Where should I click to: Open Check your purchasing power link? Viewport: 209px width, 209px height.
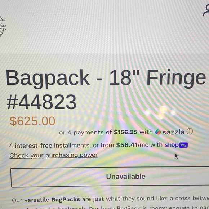coord(54,155)
